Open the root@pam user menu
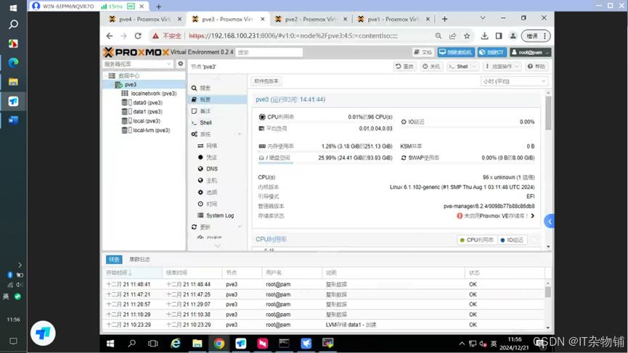The width and height of the screenshot is (628, 353). 530,52
